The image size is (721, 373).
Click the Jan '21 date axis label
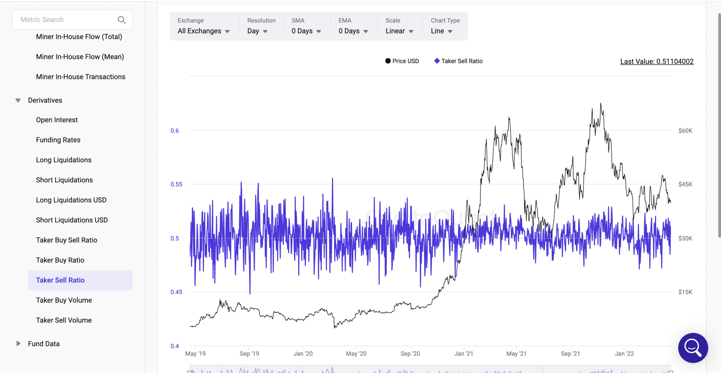pos(464,354)
